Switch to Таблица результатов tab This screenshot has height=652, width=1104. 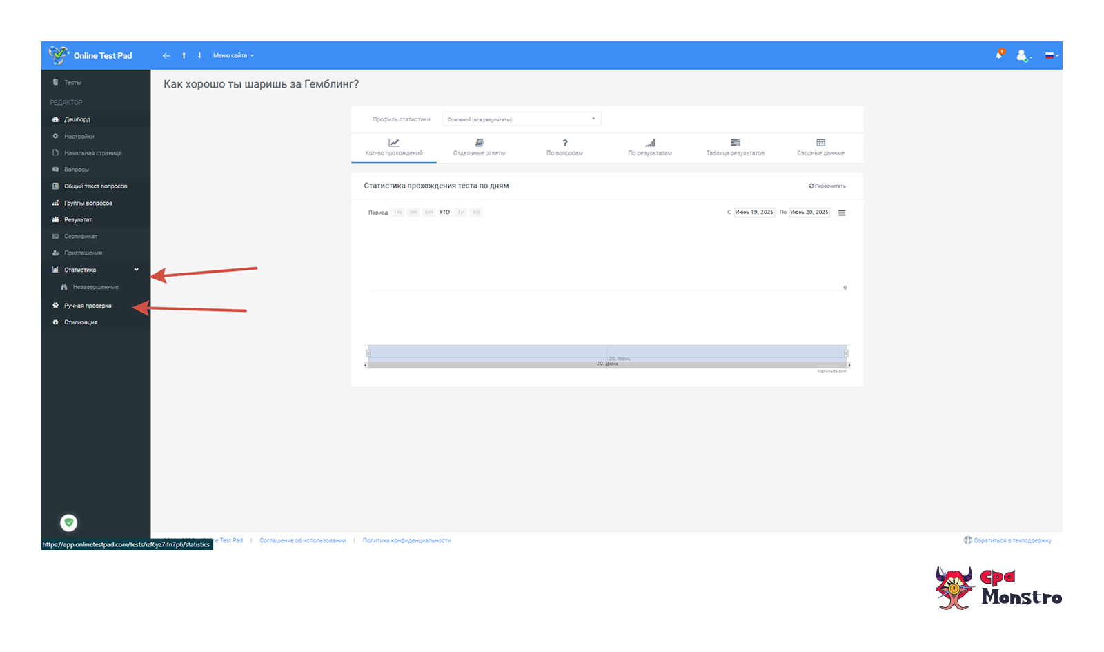(736, 148)
